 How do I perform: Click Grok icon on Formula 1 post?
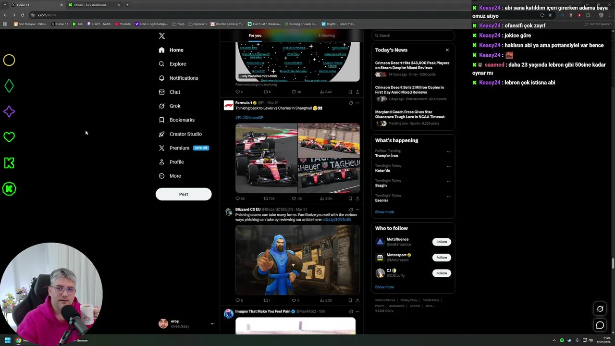pyautogui.click(x=351, y=103)
